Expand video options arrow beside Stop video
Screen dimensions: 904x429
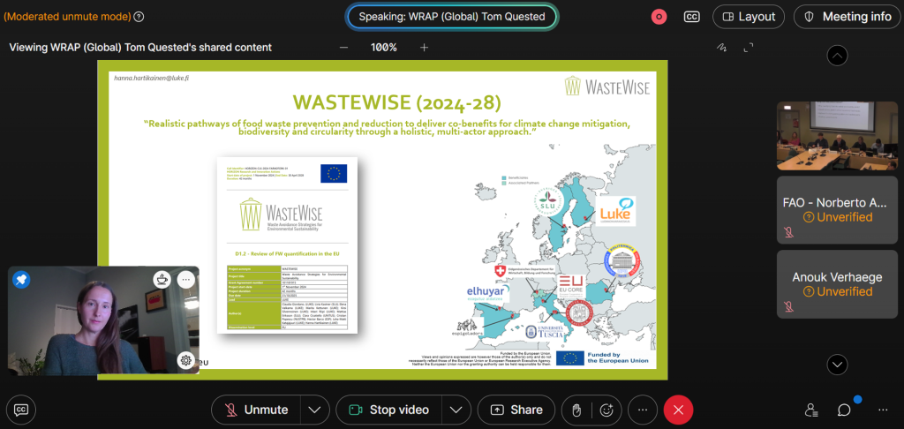click(455, 410)
